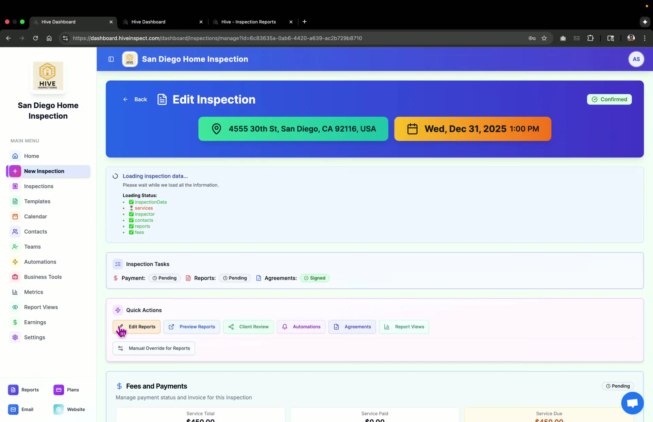Open the chat support bubble
The height and width of the screenshot is (422, 653).
click(x=632, y=403)
